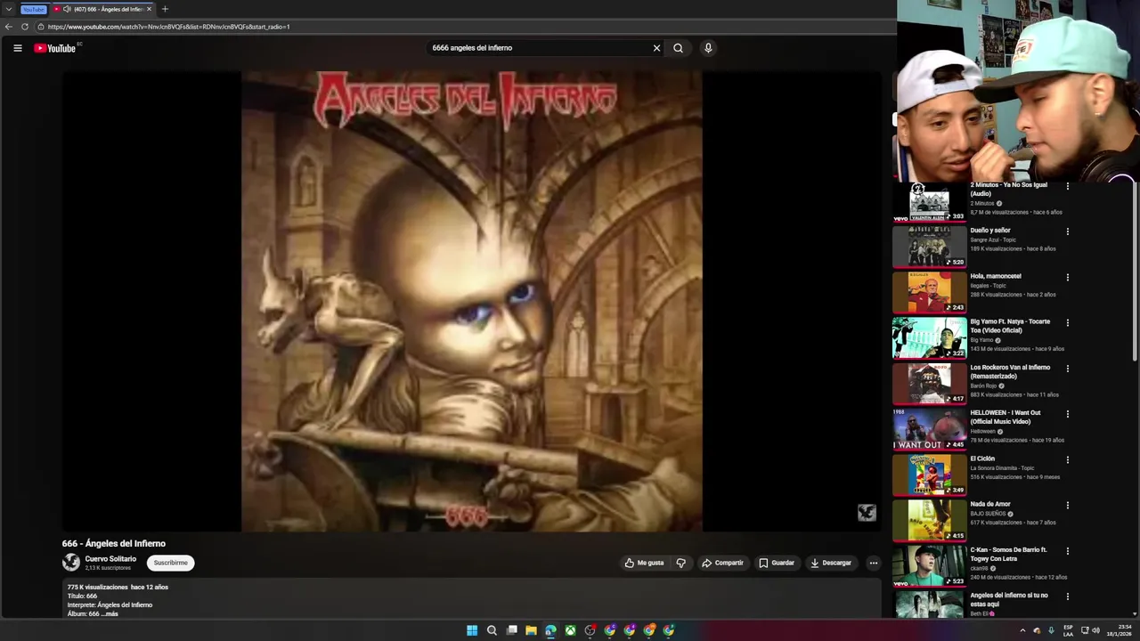Open the YouTube hamburger guide menu
This screenshot has width=1140, height=641.
(17, 48)
